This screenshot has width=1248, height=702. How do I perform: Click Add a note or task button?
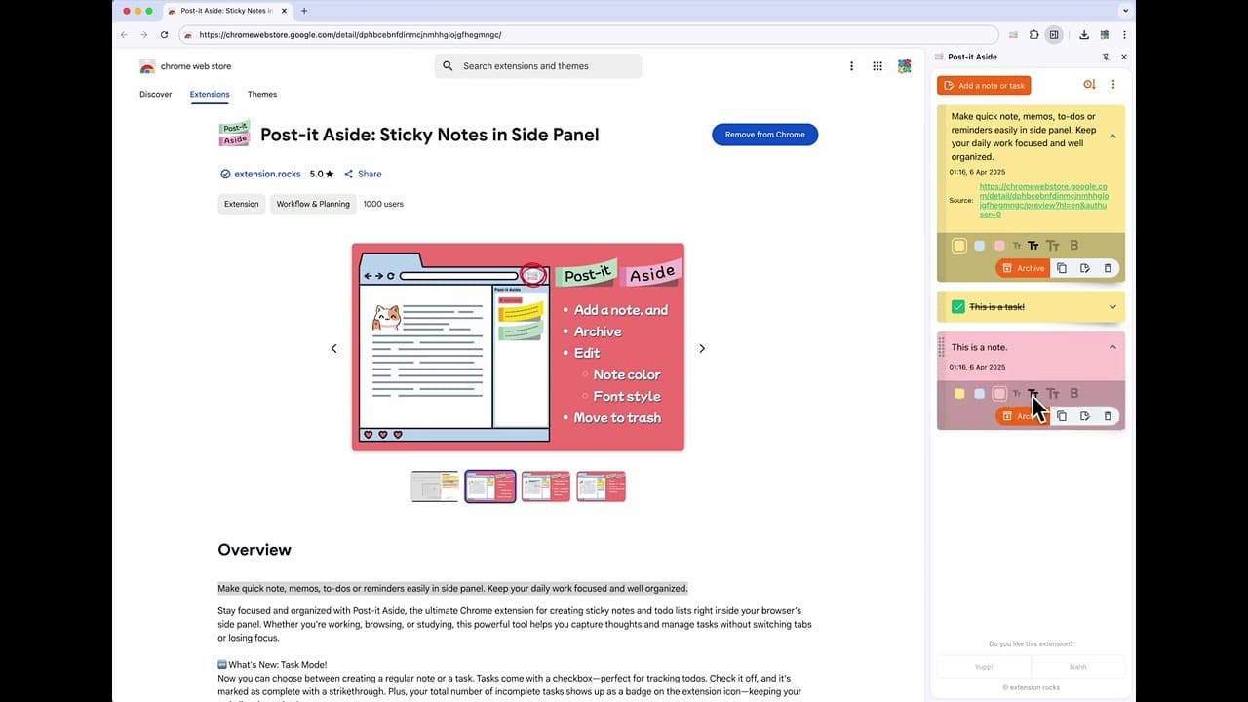984,86
